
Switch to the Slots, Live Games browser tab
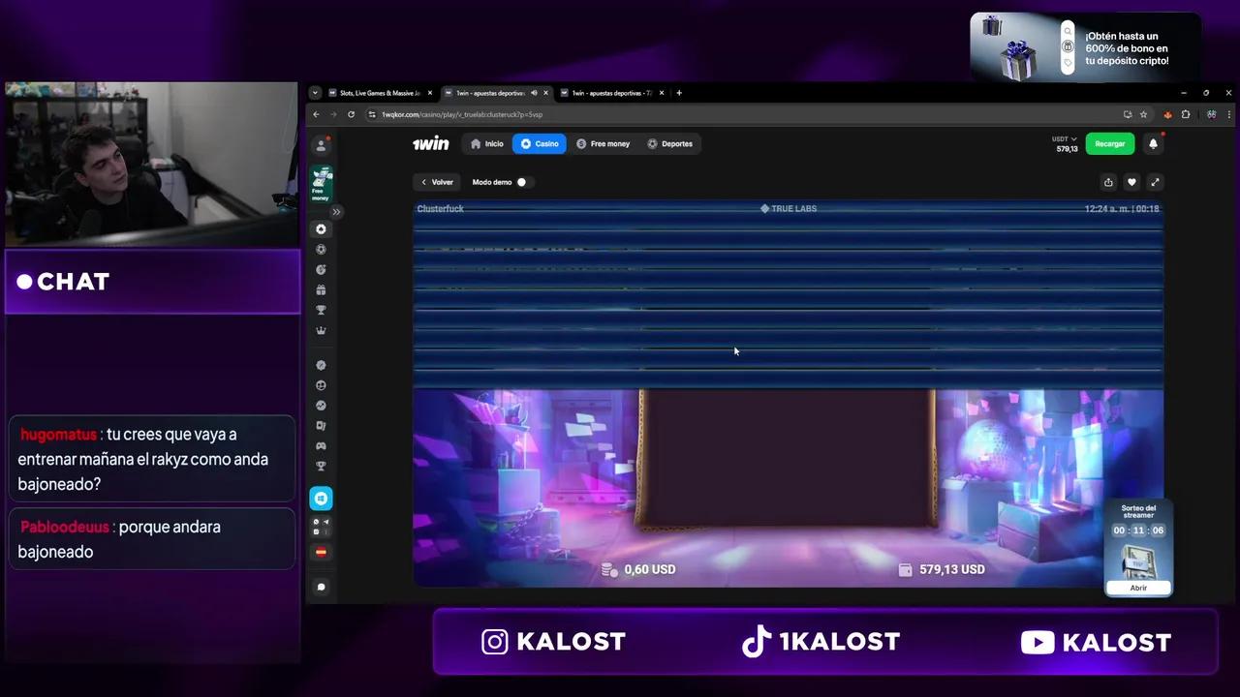(x=378, y=92)
